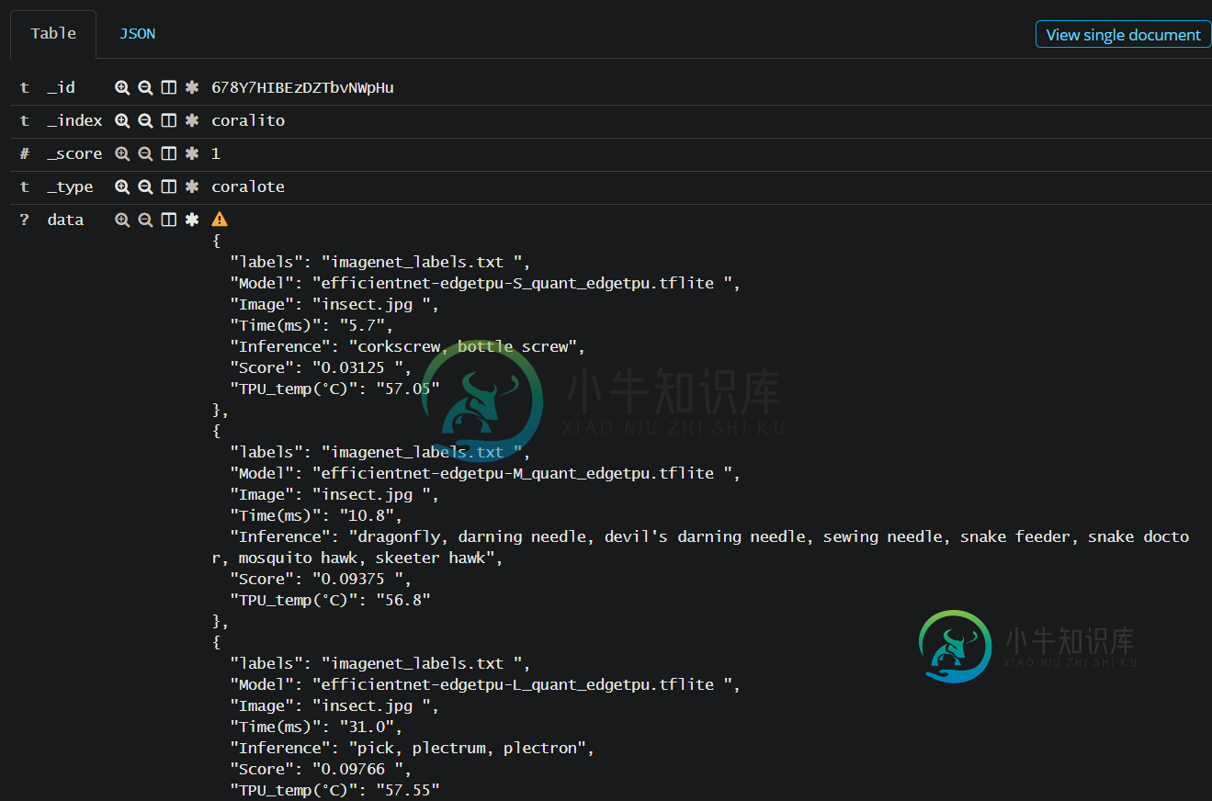Filter for value on _score row
The height and width of the screenshot is (801, 1212).
coord(122,153)
